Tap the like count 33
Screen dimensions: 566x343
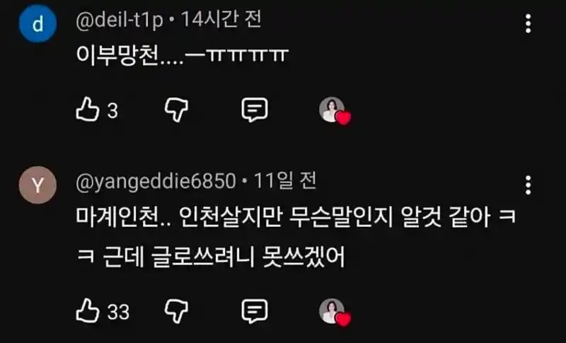click(x=118, y=312)
